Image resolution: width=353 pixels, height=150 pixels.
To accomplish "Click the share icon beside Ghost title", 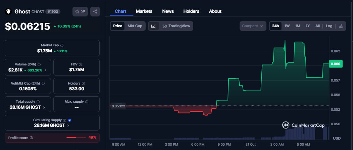I will coord(95,11).
